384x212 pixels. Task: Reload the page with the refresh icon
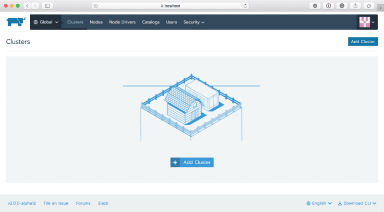245,6
